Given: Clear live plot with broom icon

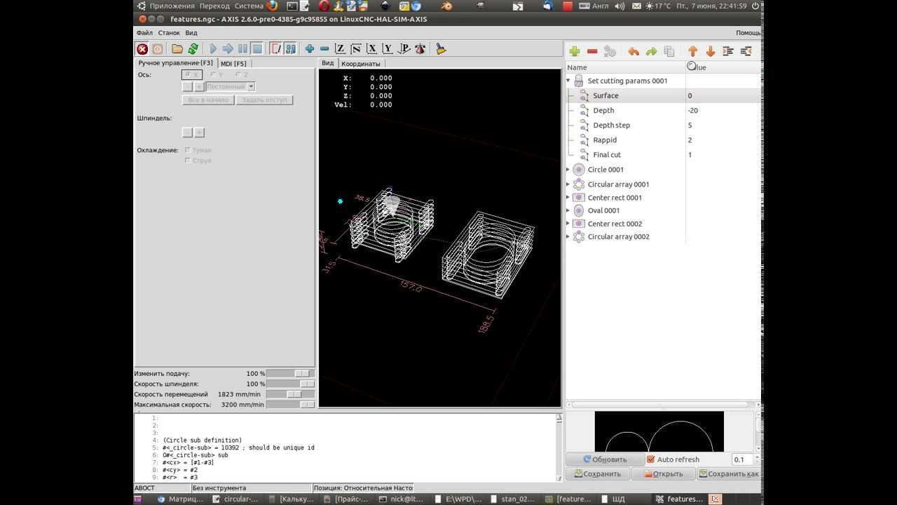Looking at the screenshot, I should point(441,49).
